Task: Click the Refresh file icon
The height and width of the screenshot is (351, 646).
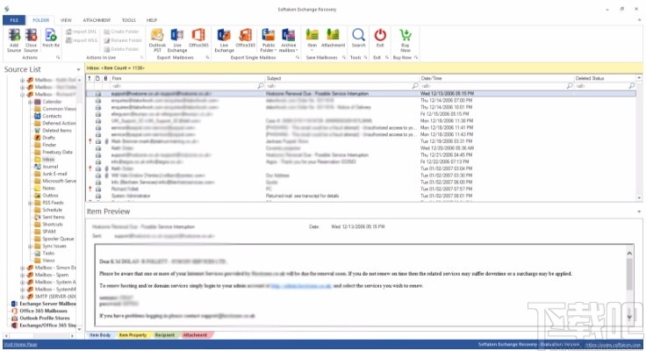Action: [x=51, y=38]
